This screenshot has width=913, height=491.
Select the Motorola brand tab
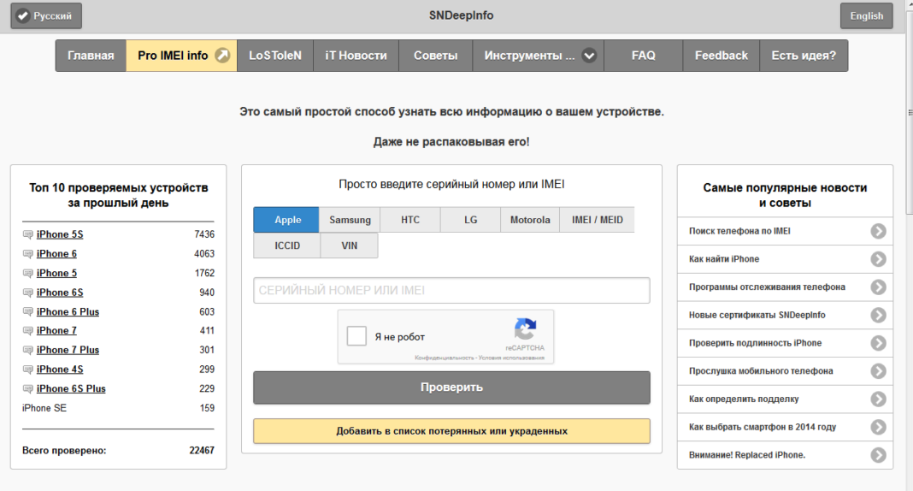tap(530, 220)
